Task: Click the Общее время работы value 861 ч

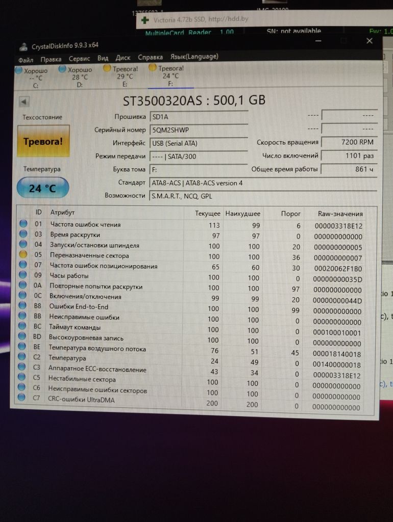Action: point(349,169)
